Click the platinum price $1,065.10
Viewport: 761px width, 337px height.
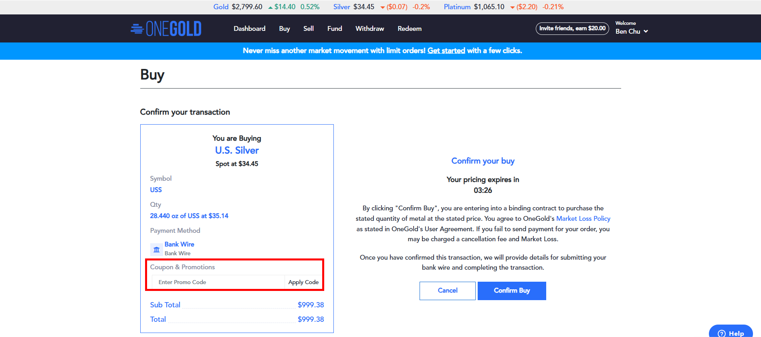(489, 7)
